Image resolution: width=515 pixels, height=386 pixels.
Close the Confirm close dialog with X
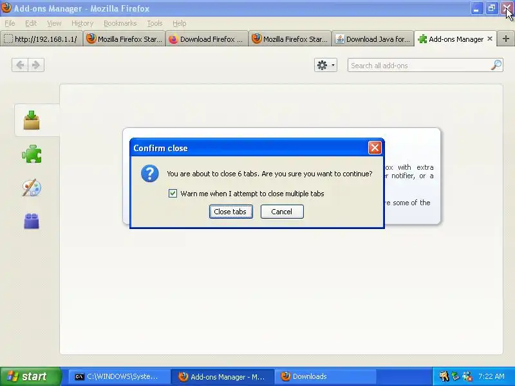375,148
